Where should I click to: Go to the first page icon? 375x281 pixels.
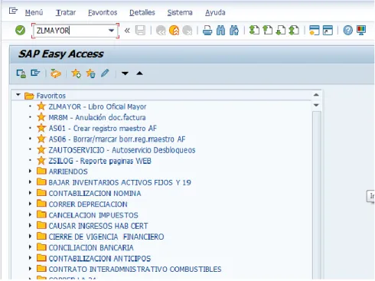(x=254, y=31)
